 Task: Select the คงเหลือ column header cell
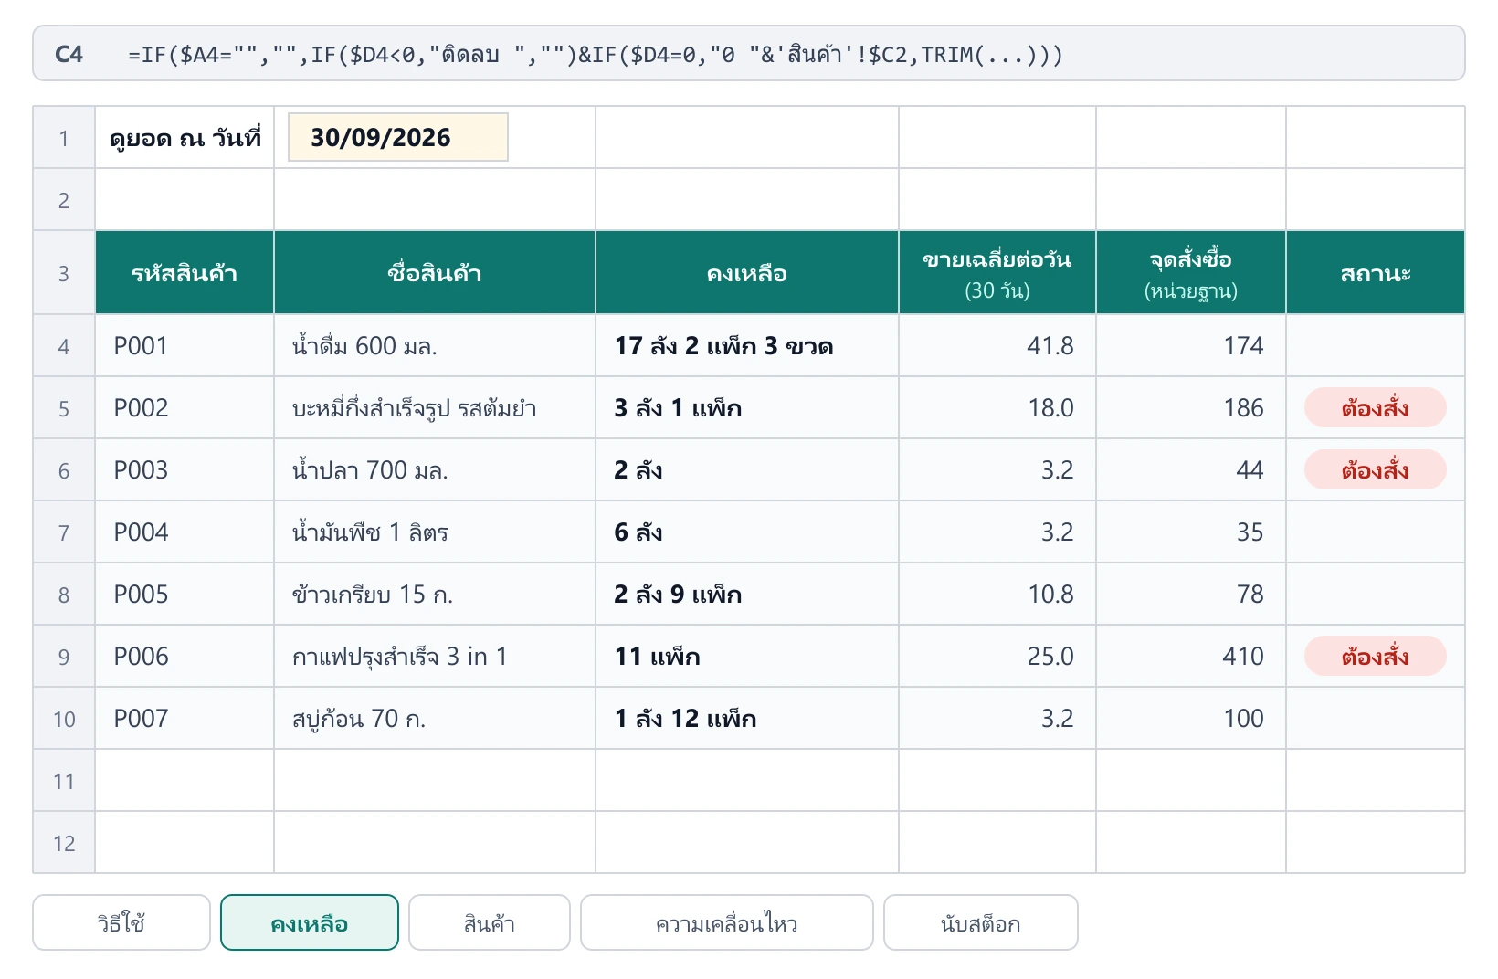(x=747, y=273)
